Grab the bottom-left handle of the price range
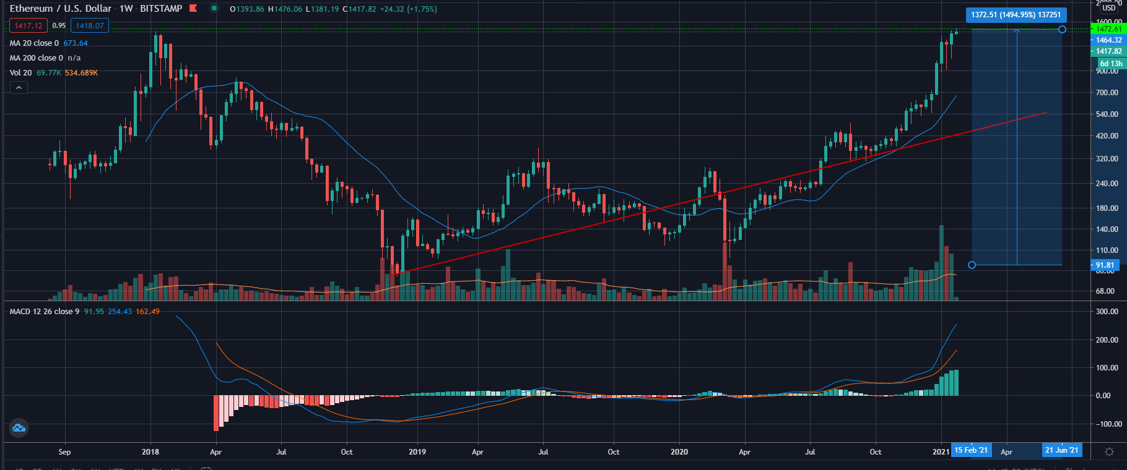Image resolution: width=1127 pixels, height=470 pixels. (972, 265)
